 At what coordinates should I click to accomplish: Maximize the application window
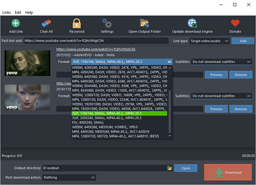(x=235, y=5)
